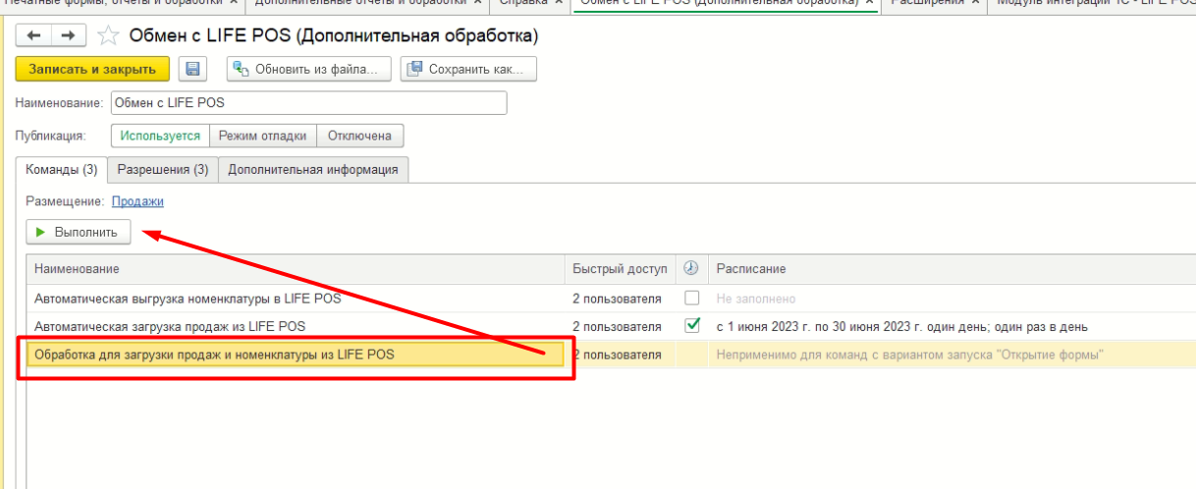Switch to 'Дополнительная информация' tab
Image resolution: width=1196 pixels, height=489 pixels.
[x=313, y=170]
